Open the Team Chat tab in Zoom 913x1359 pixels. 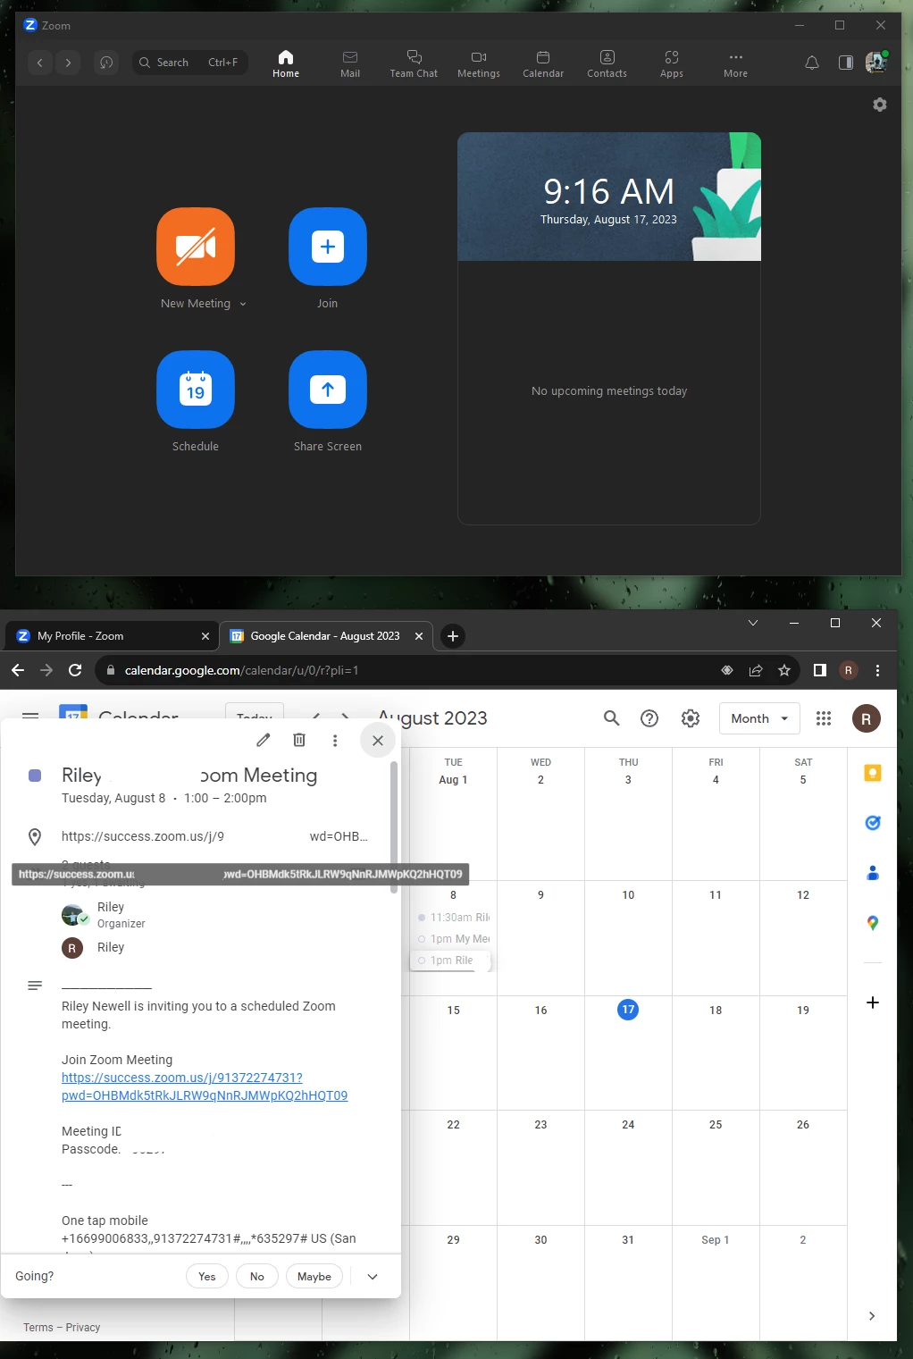[414, 64]
